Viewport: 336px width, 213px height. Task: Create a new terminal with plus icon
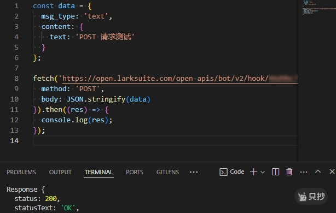pos(253,171)
